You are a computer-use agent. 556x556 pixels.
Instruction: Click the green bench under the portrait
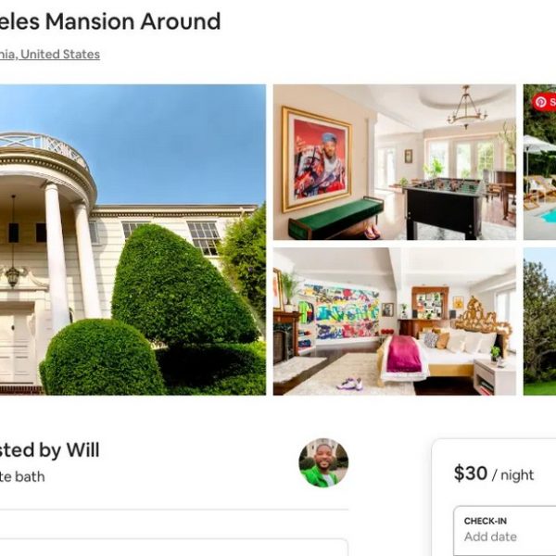pyautogui.click(x=335, y=218)
